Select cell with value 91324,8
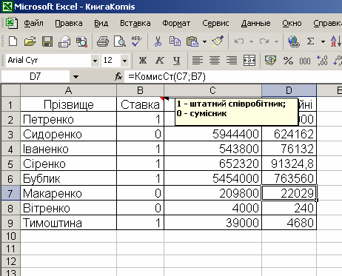This screenshot has width=342, height=276. pos(289,164)
